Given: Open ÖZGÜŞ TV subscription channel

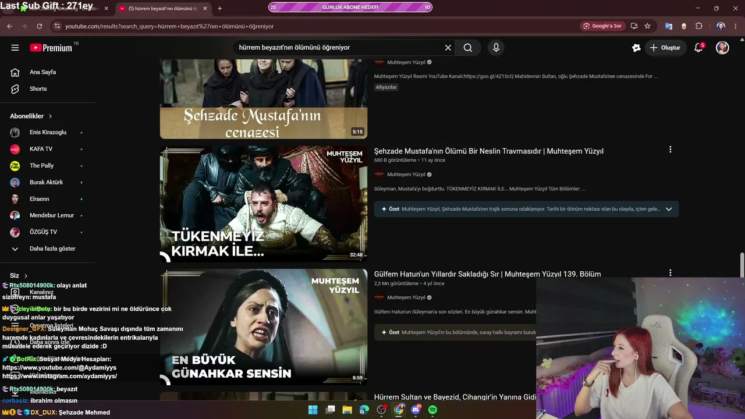Looking at the screenshot, I should click(48, 232).
